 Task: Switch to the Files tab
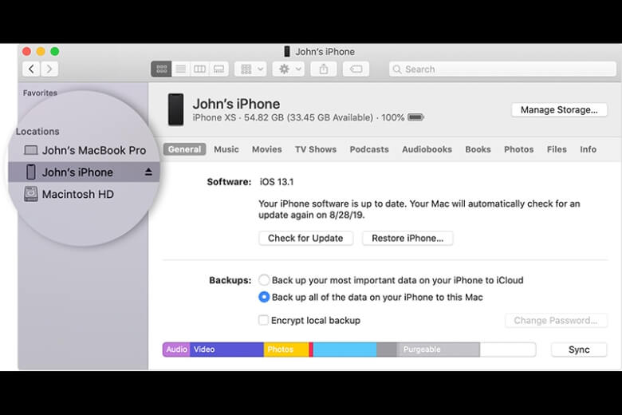[x=557, y=149]
